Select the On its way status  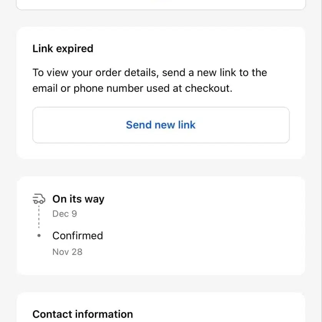[78, 199]
